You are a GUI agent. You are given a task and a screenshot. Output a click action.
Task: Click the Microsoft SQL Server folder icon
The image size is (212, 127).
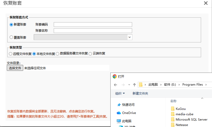tap(173, 119)
